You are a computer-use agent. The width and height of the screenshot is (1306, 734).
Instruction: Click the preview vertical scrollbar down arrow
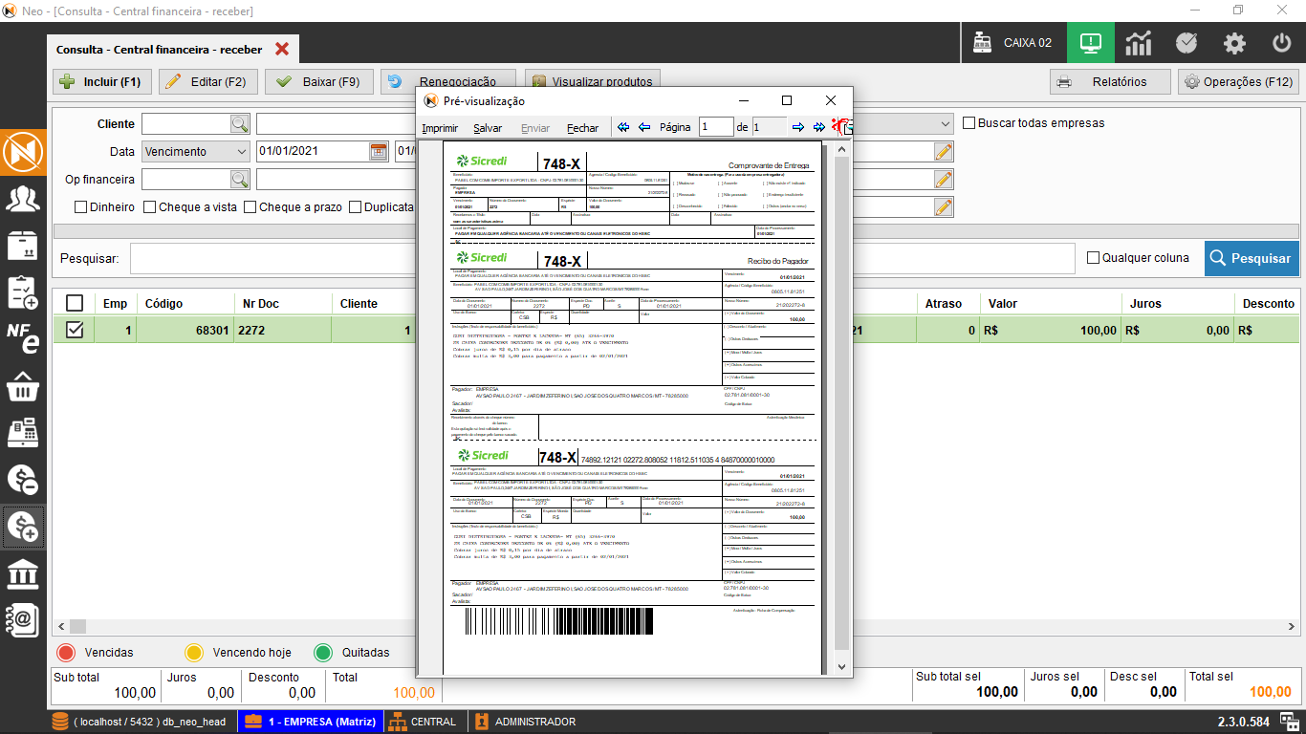841,667
